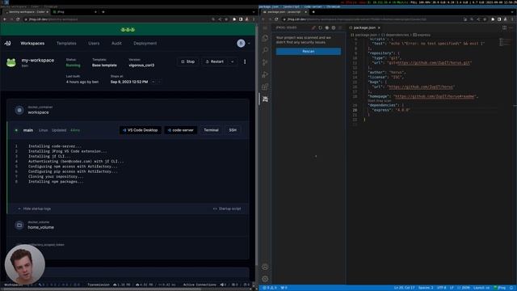The height and width of the screenshot is (291, 517).
Task: Open the workspace Terminal
Action: (211, 130)
